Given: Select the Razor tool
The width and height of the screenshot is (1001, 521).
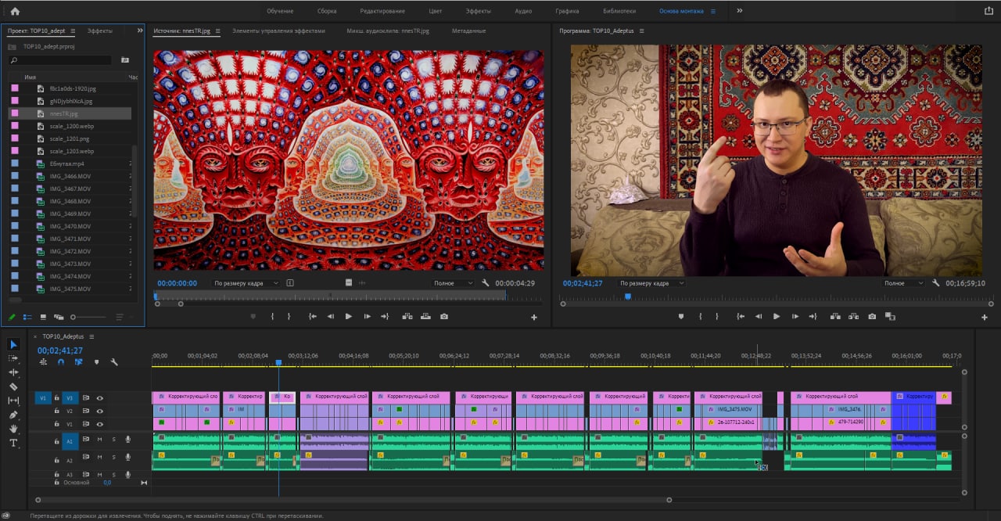Looking at the screenshot, I should (x=13, y=386).
